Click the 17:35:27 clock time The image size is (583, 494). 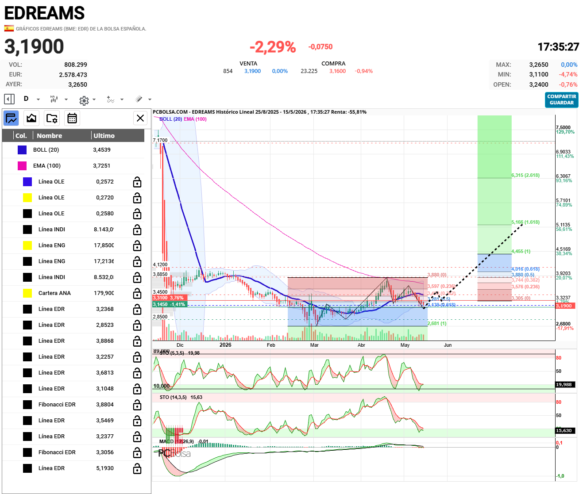558,47
